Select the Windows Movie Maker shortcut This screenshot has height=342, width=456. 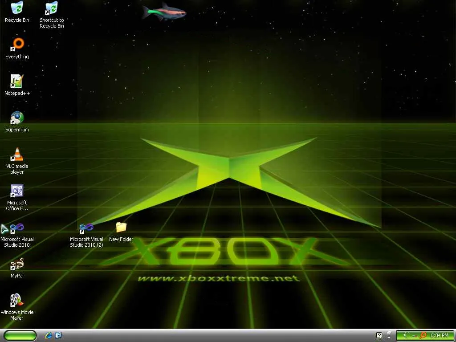point(17,307)
